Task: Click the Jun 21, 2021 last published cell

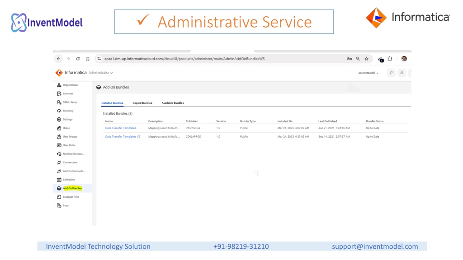Action: (334, 128)
